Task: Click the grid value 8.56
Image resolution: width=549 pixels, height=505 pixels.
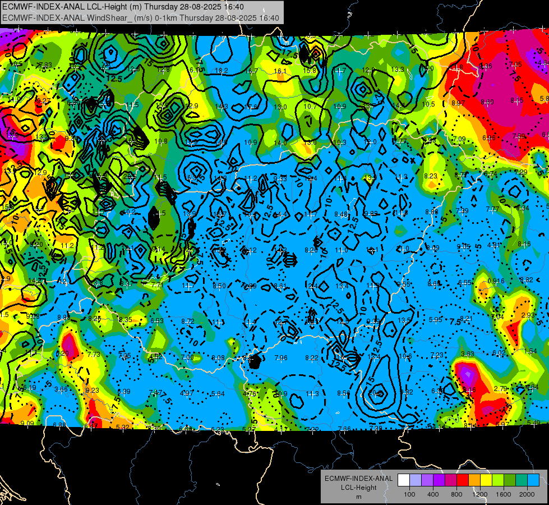Action: [343, 393]
